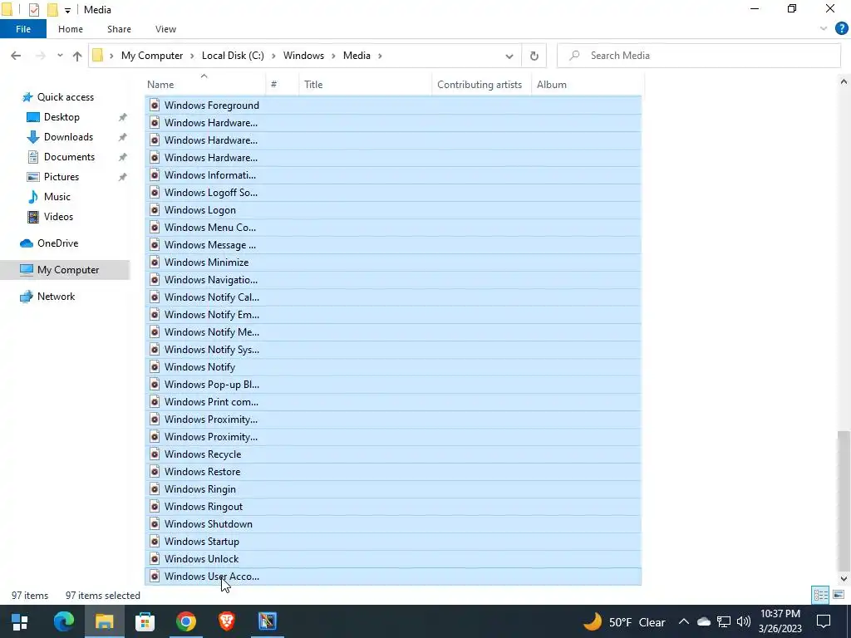Screen dimensions: 851x638
Task: Switch to Large thumbnails view button
Action: (x=839, y=595)
